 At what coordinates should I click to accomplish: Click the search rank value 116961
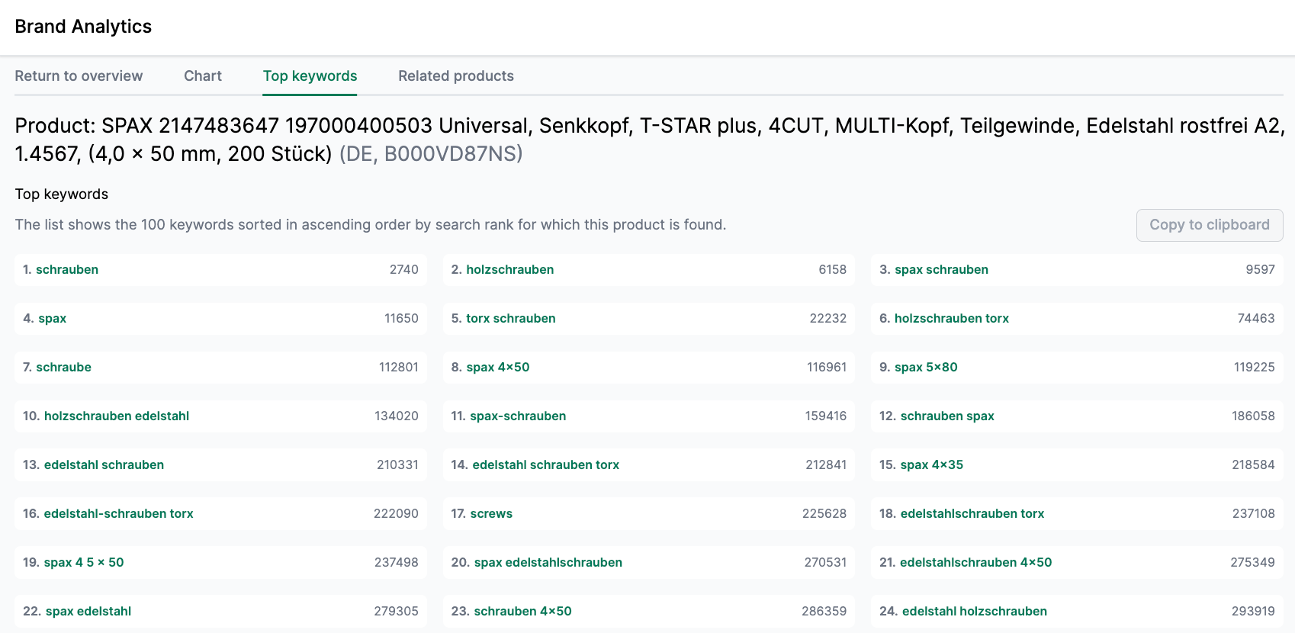coord(827,367)
